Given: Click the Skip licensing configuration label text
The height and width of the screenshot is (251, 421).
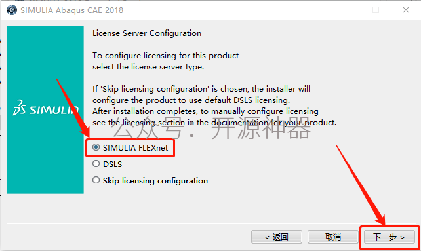Looking at the screenshot, I should (155, 181).
